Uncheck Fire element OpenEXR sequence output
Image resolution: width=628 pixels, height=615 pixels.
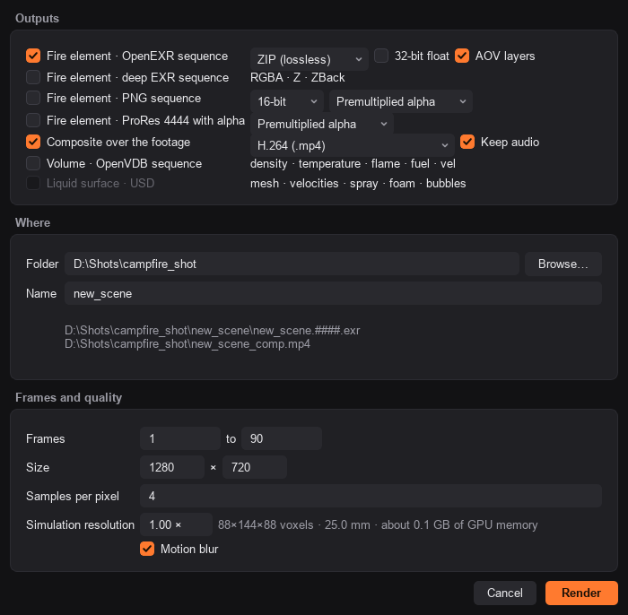[x=33, y=56]
